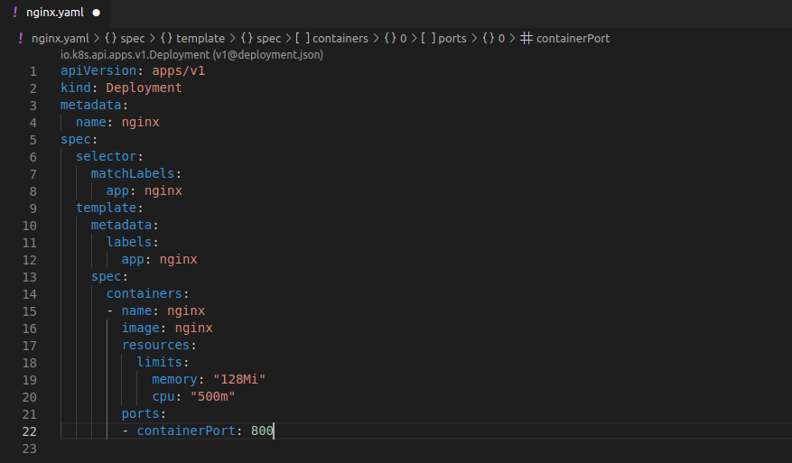Open the template breadcrumb dropdown
The height and width of the screenshot is (463, 792).
(x=200, y=39)
